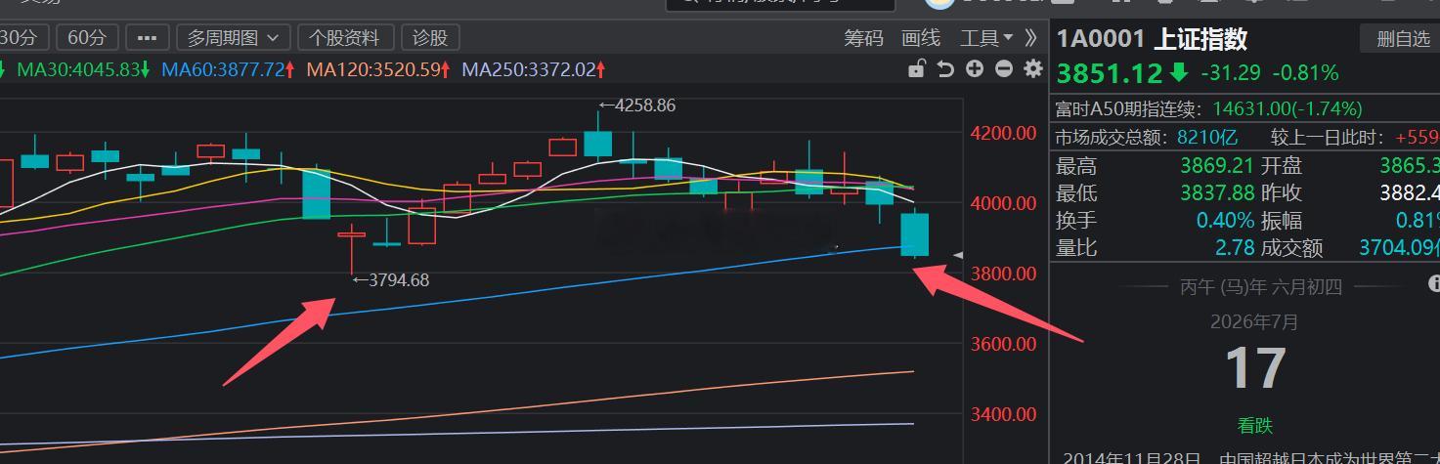Click the large date number 17
Image resolution: width=1440 pixels, height=464 pixels.
click(1254, 370)
